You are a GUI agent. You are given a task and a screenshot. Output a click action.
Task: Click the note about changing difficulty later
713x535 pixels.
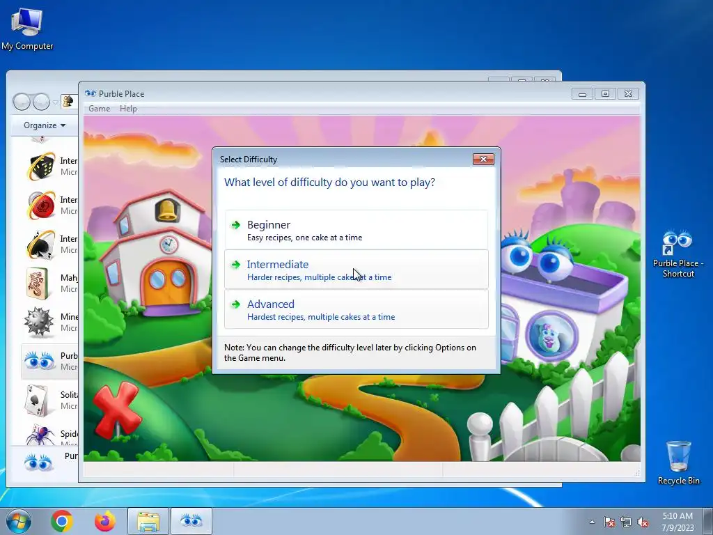[x=350, y=352]
